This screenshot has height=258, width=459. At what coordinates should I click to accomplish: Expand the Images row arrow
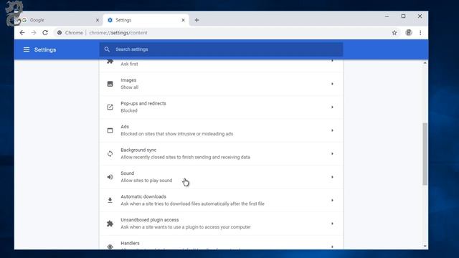click(x=332, y=84)
